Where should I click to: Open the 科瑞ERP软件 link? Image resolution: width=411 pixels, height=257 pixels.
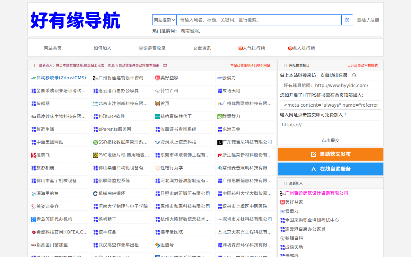[112, 116]
